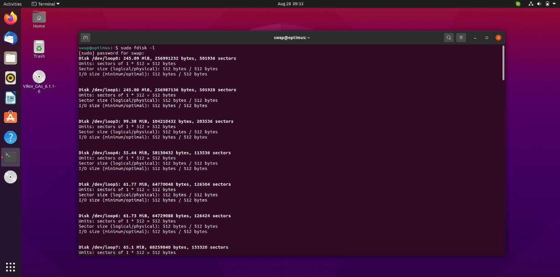
Task: Open the terminal hamburger menu
Action: (x=461, y=38)
